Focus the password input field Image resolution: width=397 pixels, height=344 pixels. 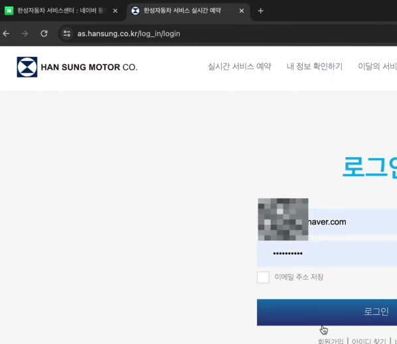pyautogui.click(x=327, y=253)
